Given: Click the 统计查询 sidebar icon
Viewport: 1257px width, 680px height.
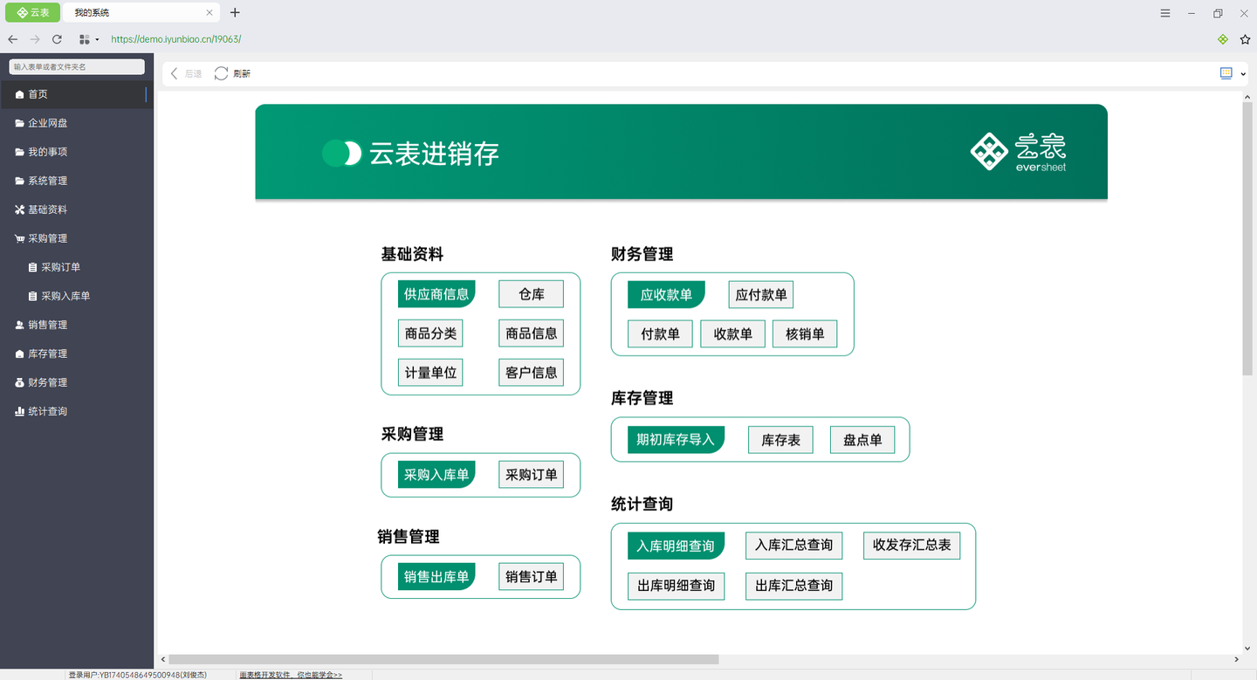Looking at the screenshot, I should [x=19, y=410].
